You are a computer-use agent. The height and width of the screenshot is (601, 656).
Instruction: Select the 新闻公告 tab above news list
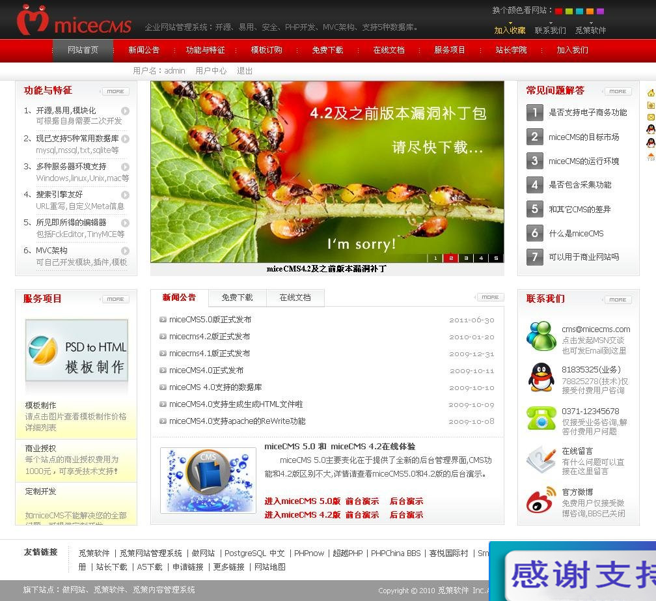tap(179, 298)
